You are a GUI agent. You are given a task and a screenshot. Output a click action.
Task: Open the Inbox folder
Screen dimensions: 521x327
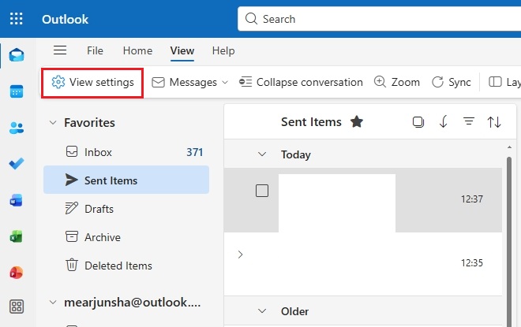(126, 152)
